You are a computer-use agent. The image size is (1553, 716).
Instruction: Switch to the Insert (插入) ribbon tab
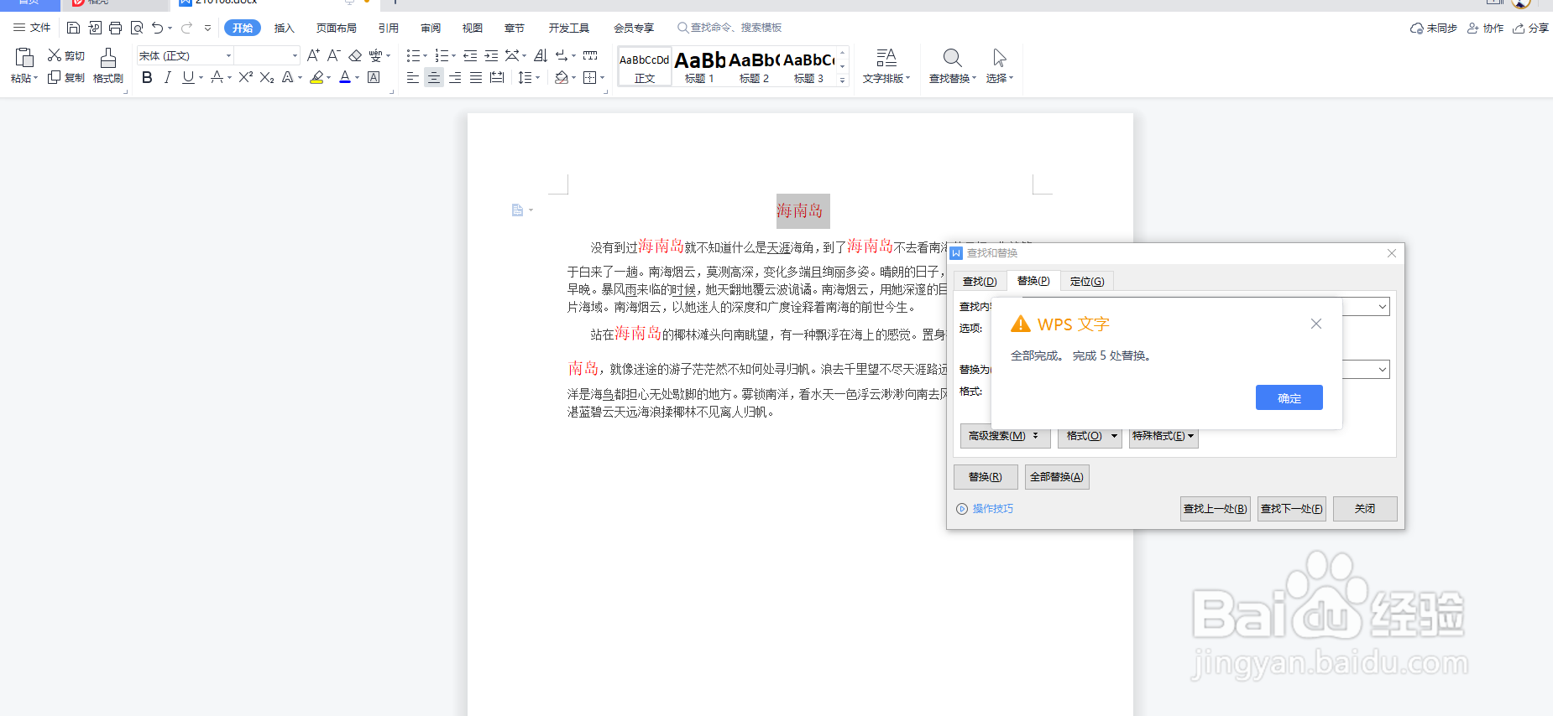(285, 28)
